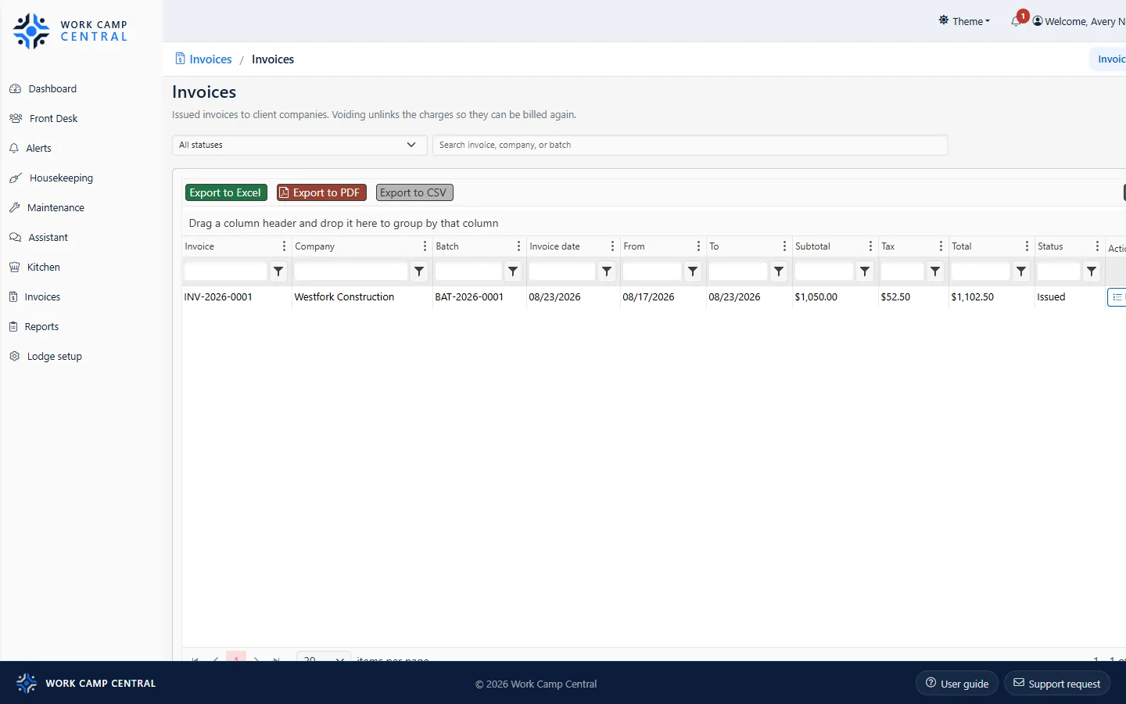Export invoices to PDF
This screenshot has width=1126, height=704.
pyautogui.click(x=321, y=192)
